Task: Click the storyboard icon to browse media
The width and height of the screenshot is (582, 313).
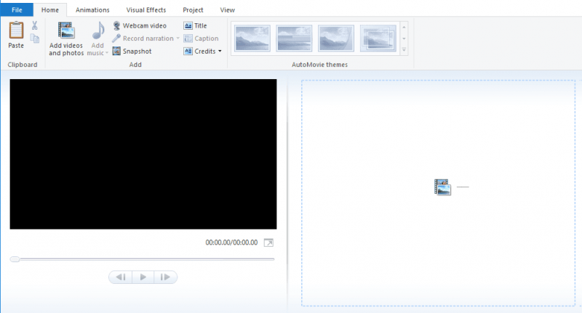Action: tap(442, 187)
